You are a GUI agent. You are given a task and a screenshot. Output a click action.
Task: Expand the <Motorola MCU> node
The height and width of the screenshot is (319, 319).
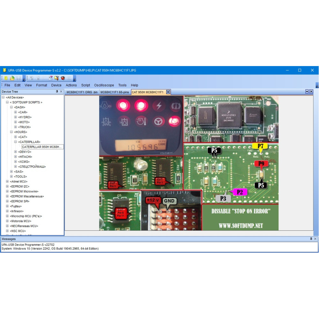click(x=7, y=221)
